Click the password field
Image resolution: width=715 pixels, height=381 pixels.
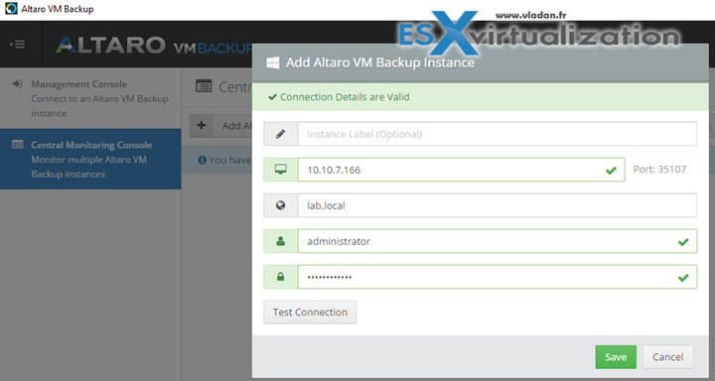pos(498,277)
